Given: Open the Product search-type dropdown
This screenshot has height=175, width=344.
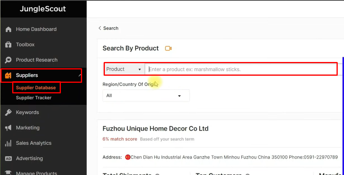Looking at the screenshot, I should 124,69.
